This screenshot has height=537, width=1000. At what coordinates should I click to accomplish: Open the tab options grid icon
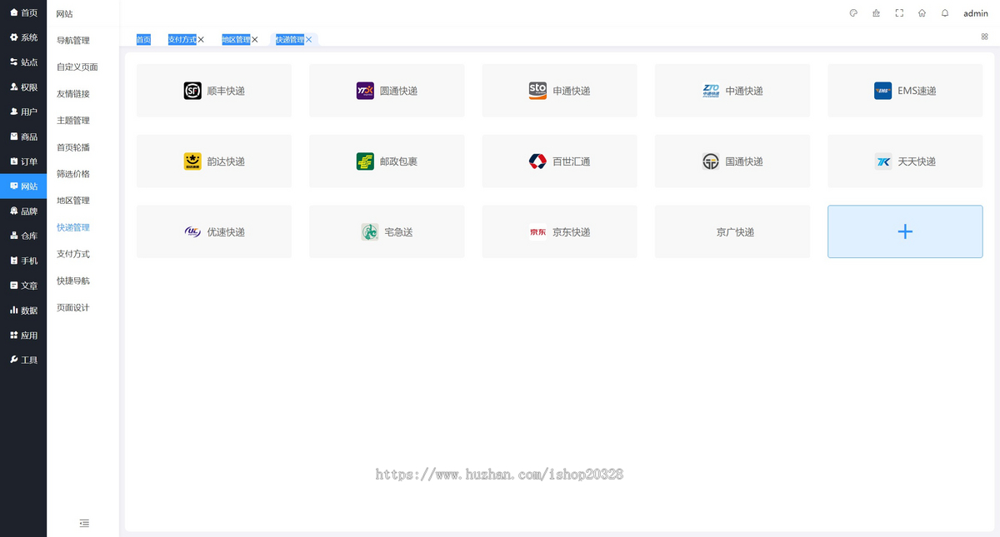coord(985,37)
